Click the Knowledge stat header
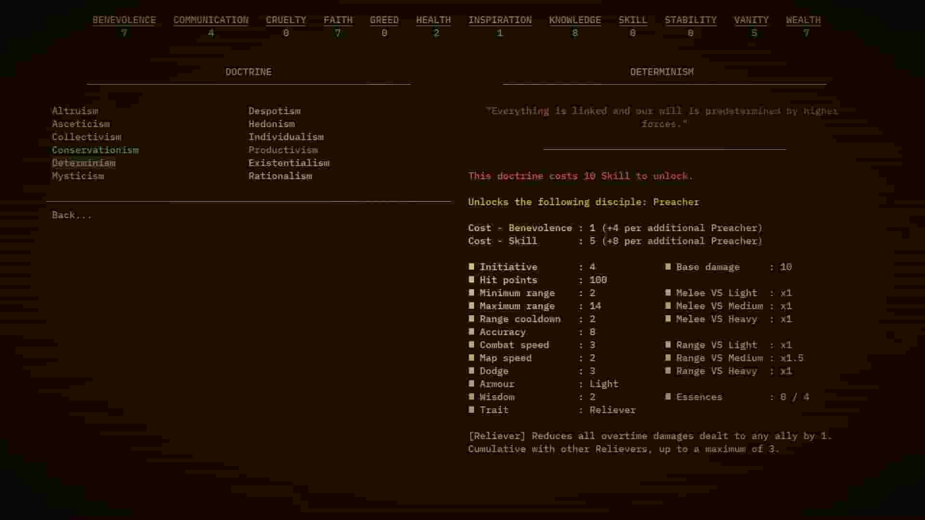The image size is (925, 520). point(574,20)
